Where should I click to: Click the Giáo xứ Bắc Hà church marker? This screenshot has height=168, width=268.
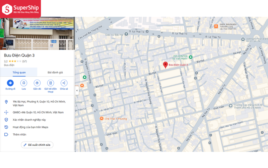point(126,34)
